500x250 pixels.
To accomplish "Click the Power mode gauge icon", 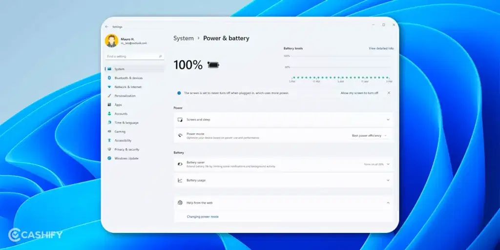I will [180, 136].
